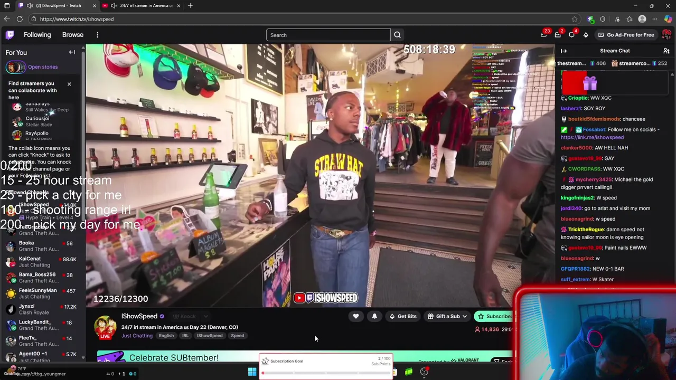The width and height of the screenshot is (676, 380).
Task: Select the IShowSpeed tag
Action: [210, 336]
